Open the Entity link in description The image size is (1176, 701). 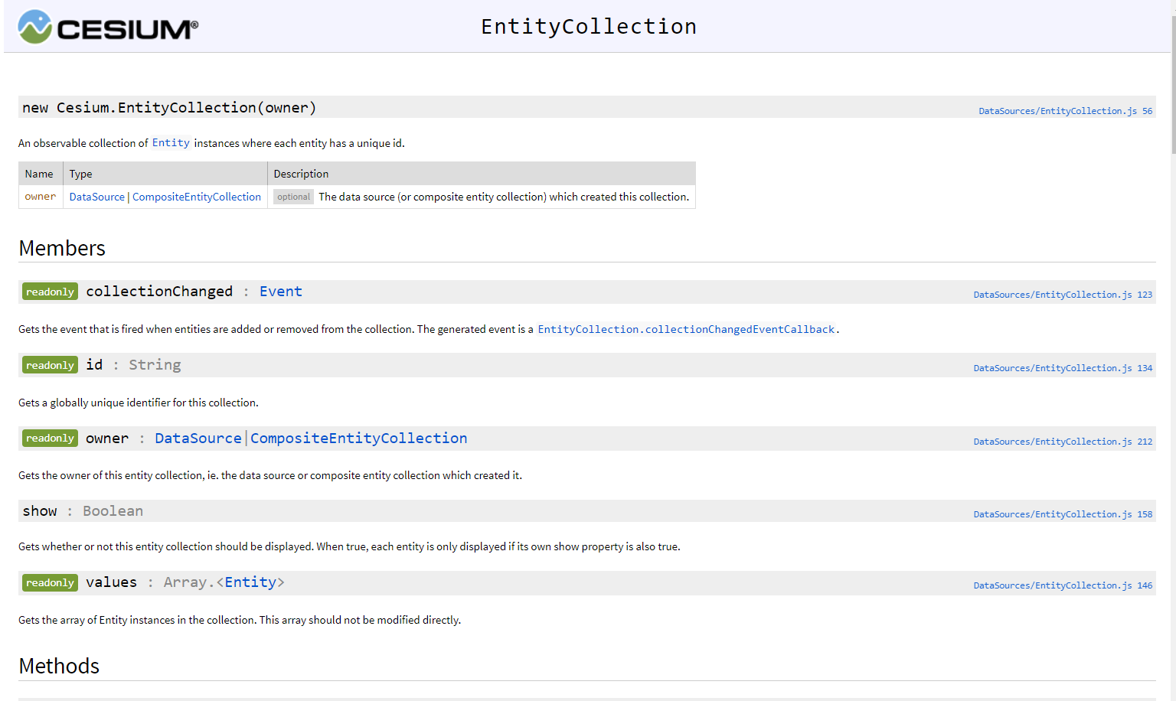[x=171, y=143]
